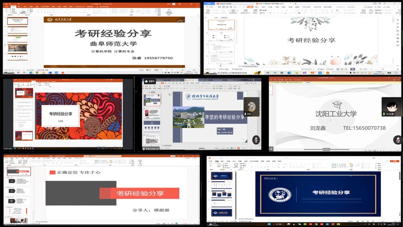The height and width of the screenshot is (227, 403).
Task: Click the round university seal on navy slide
Action: click(280, 195)
